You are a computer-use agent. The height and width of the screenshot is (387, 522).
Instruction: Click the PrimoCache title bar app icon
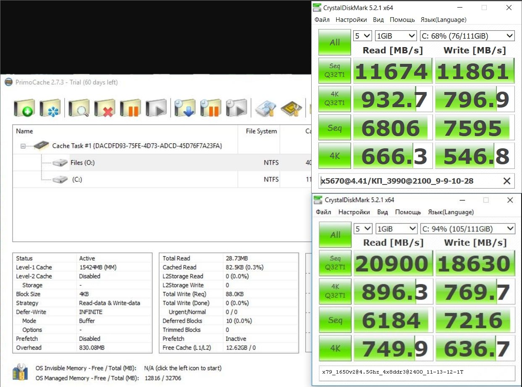coord(8,82)
